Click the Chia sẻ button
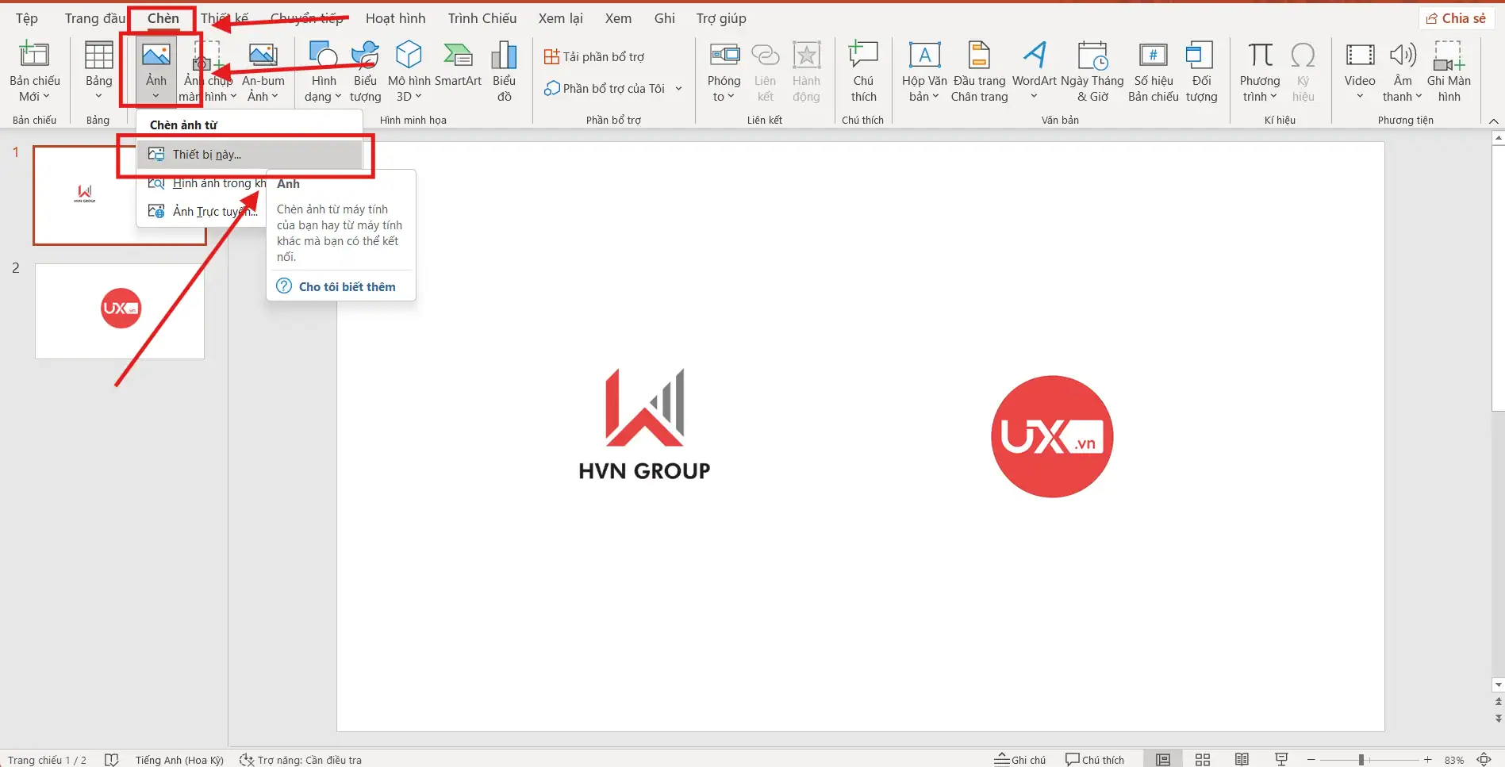The image size is (1505, 767). click(x=1456, y=17)
